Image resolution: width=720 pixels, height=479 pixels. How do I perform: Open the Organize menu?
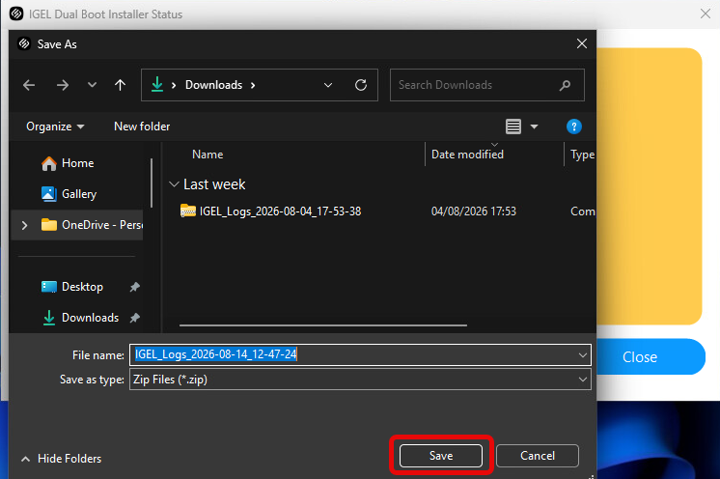pos(55,127)
